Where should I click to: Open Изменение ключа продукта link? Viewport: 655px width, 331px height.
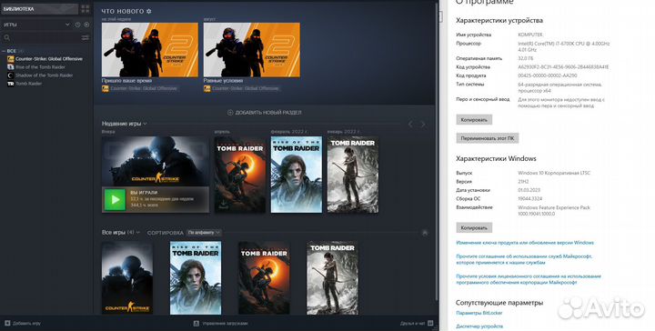click(x=525, y=243)
